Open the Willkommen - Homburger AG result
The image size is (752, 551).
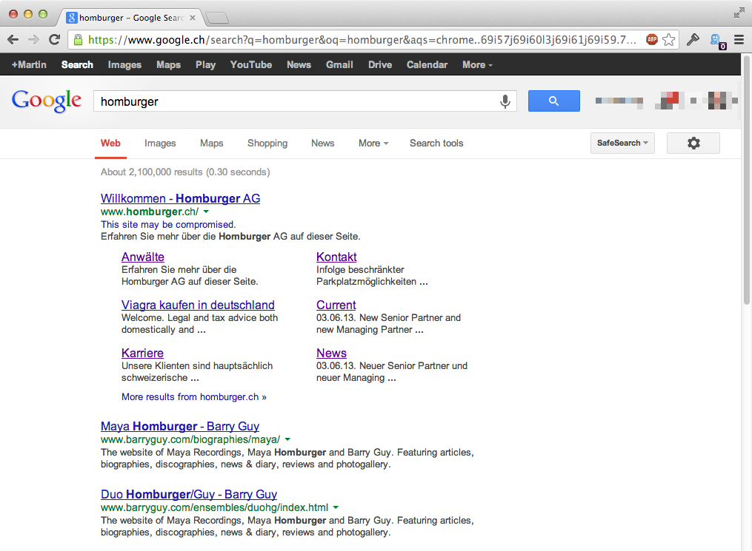click(x=180, y=198)
